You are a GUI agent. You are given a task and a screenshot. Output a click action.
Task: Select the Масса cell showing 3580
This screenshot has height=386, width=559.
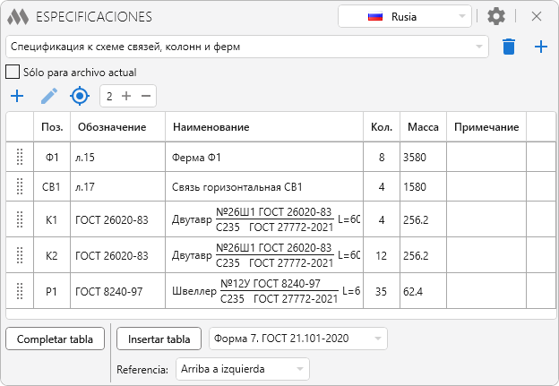click(422, 158)
